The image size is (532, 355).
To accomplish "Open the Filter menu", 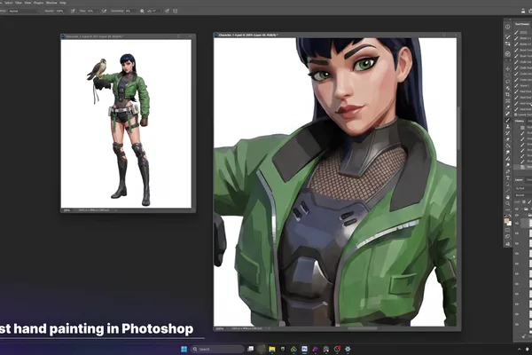I will [19, 3].
